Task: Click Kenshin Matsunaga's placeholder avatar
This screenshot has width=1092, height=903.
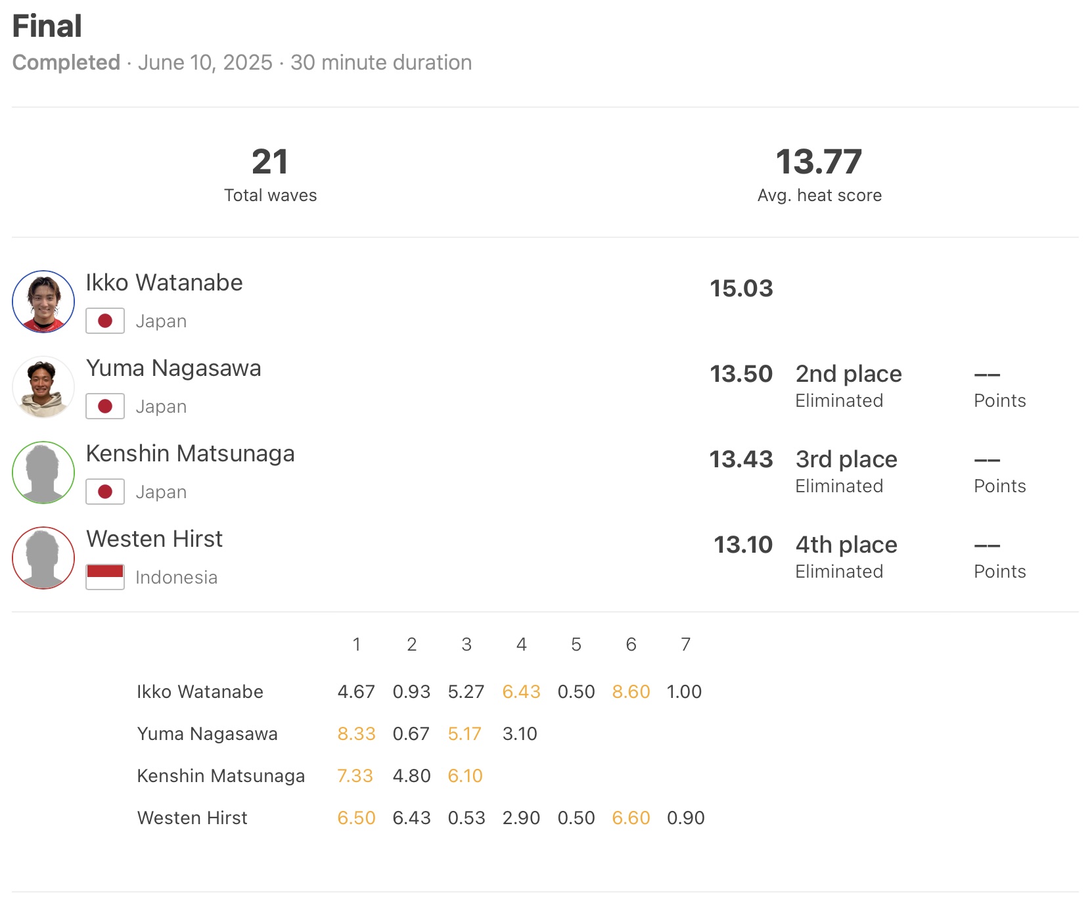Action: (43, 473)
